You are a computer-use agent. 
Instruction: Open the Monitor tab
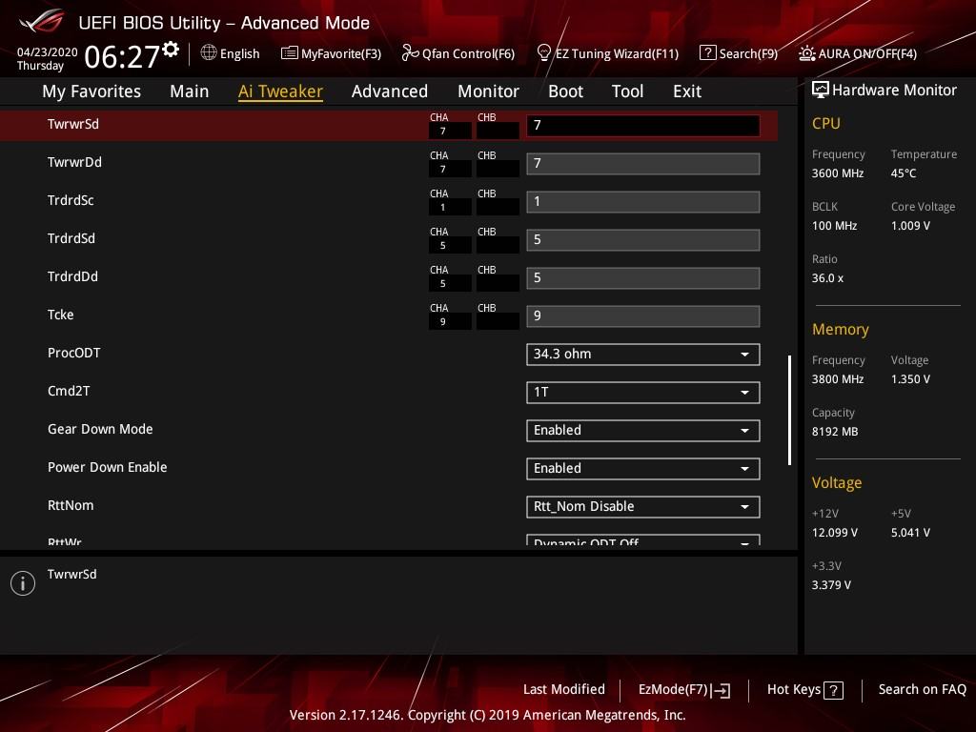point(488,91)
